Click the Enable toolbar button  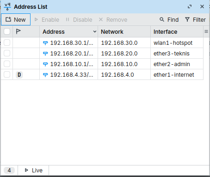tap(47, 19)
